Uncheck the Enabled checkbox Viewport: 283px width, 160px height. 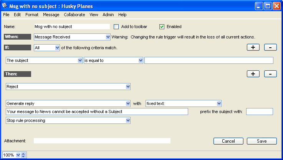pyautogui.click(x=162, y=27)
